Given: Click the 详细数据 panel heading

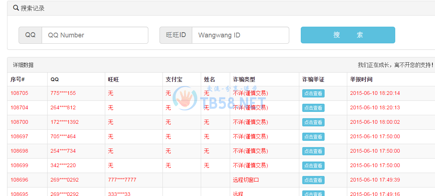Looking at the screenshot, I should (x=23, y=65).
